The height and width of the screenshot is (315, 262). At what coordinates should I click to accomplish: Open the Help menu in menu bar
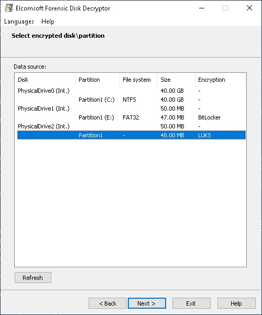pyautogui.click(x=48, y=21)
